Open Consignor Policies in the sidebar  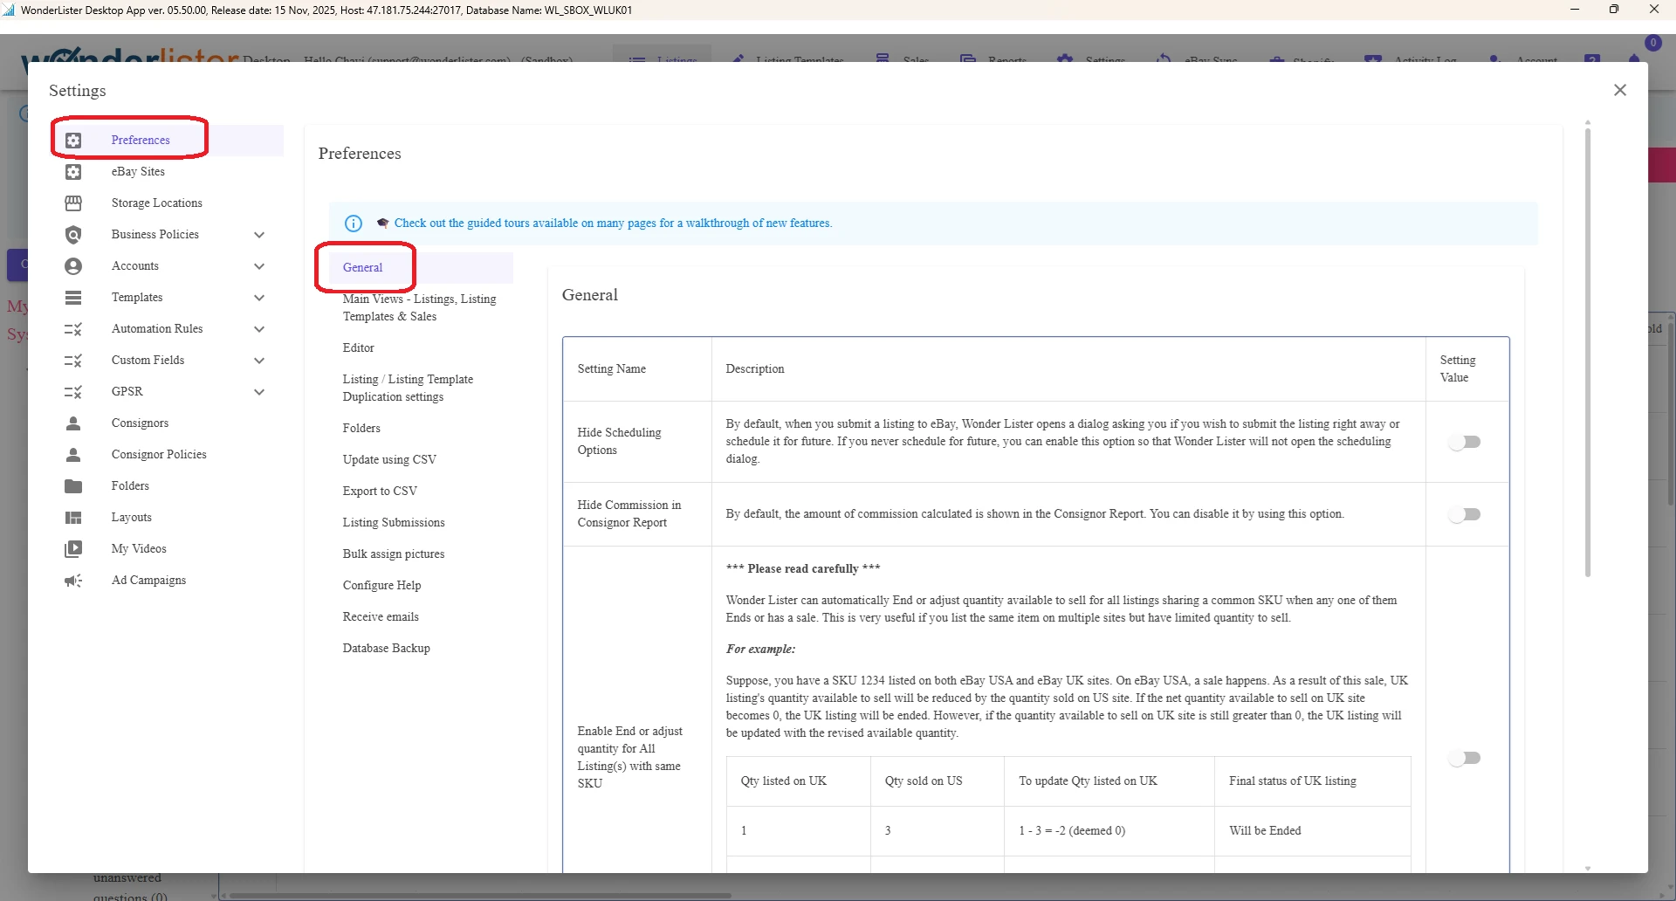point(159,455)
